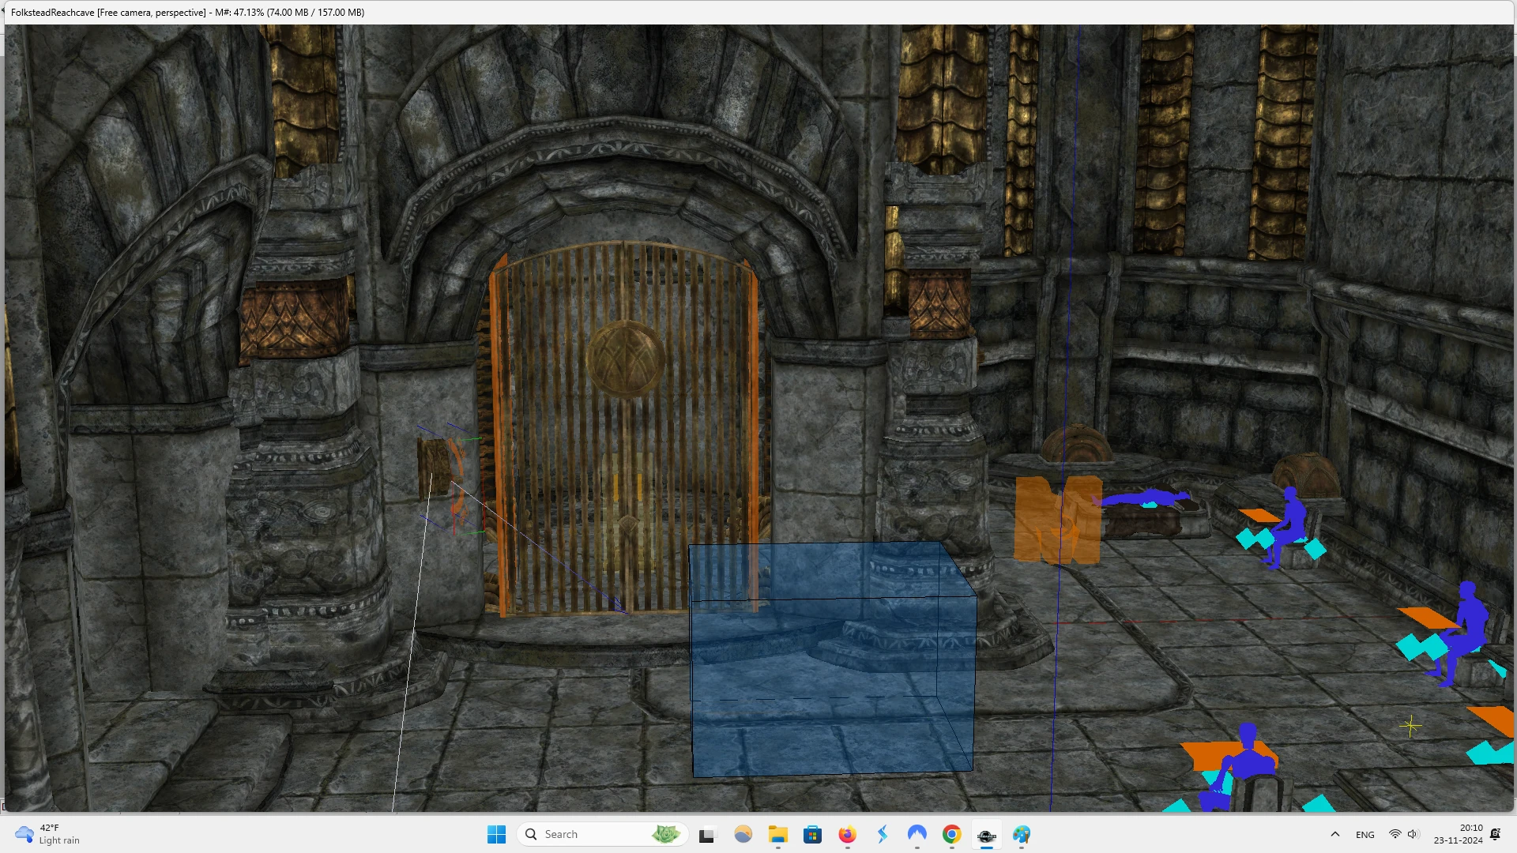Image resolution: width=1517 pixels, height=853 pixels.
Task: Click the taskbar Search box
Action: pos(603,834)
